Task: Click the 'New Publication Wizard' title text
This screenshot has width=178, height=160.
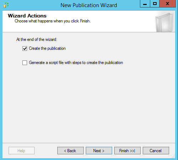Action: [89, 5]
